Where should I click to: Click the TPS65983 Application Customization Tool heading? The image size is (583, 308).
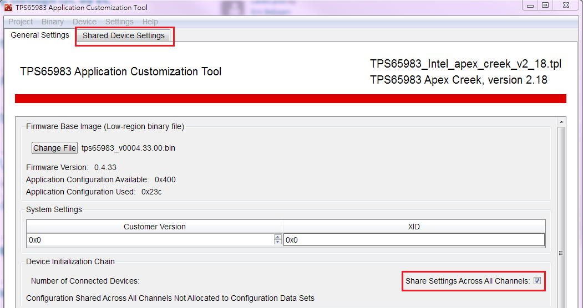[x=121, y=71]
